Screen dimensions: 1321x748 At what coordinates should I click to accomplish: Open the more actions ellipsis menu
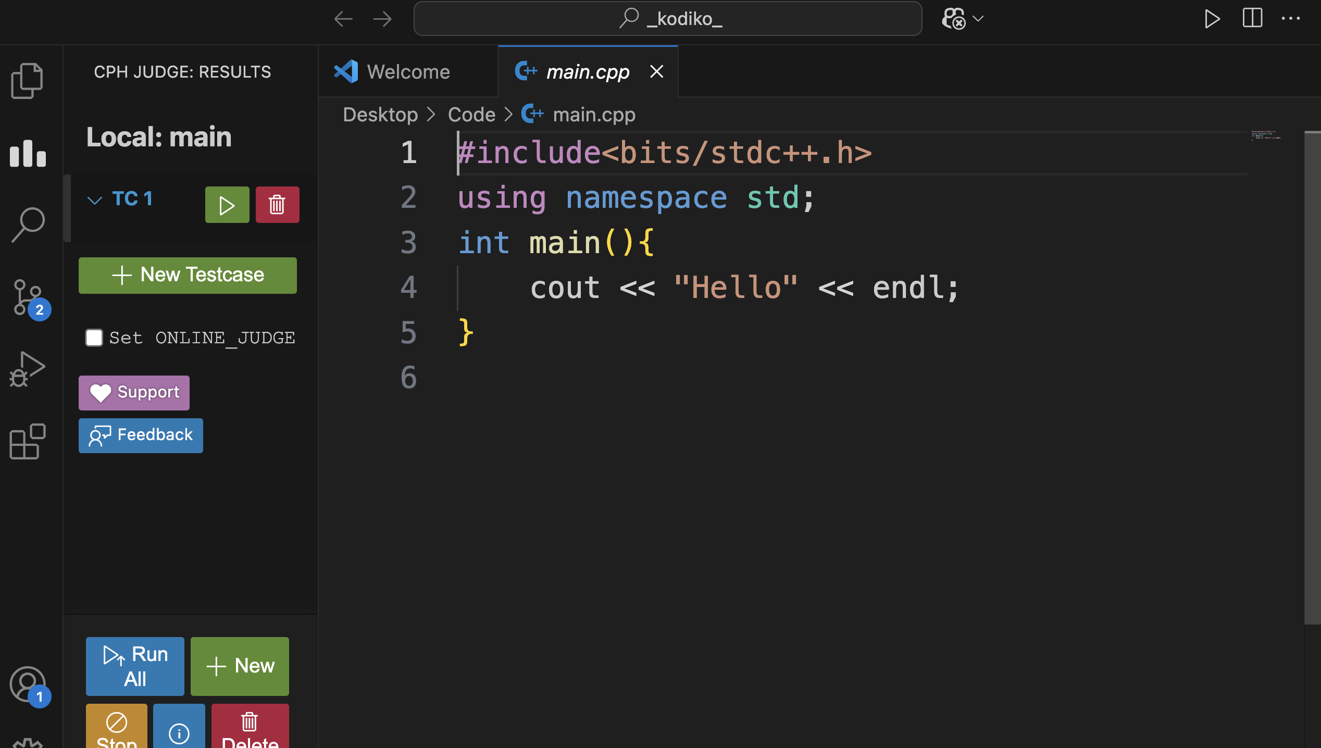[1290, 19]
